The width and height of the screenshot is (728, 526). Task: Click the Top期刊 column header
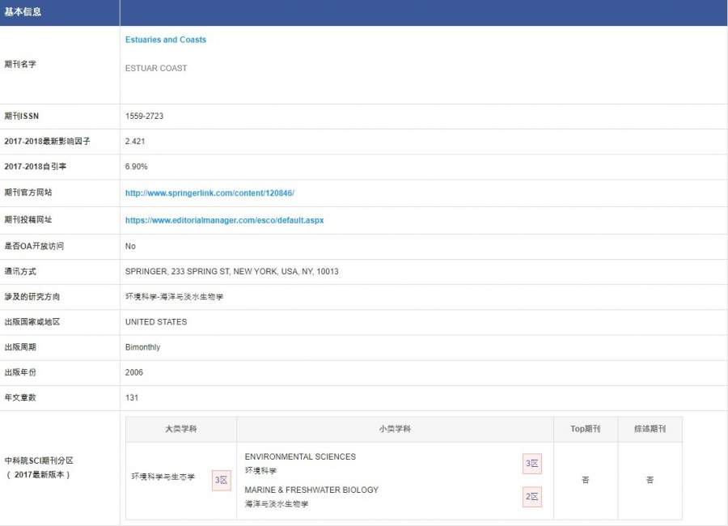[585, 429]
